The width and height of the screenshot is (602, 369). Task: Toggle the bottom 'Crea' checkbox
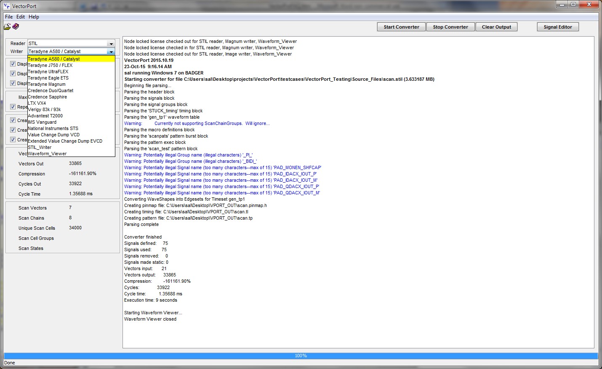click(x=13, y=140)
